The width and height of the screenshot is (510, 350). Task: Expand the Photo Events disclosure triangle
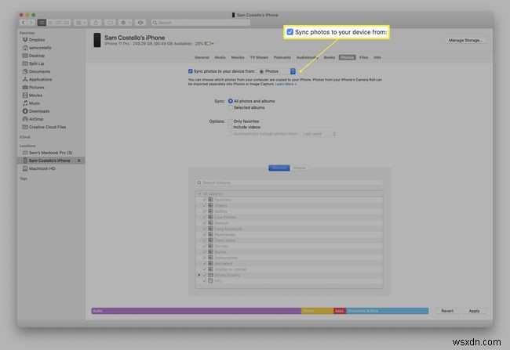199,275
